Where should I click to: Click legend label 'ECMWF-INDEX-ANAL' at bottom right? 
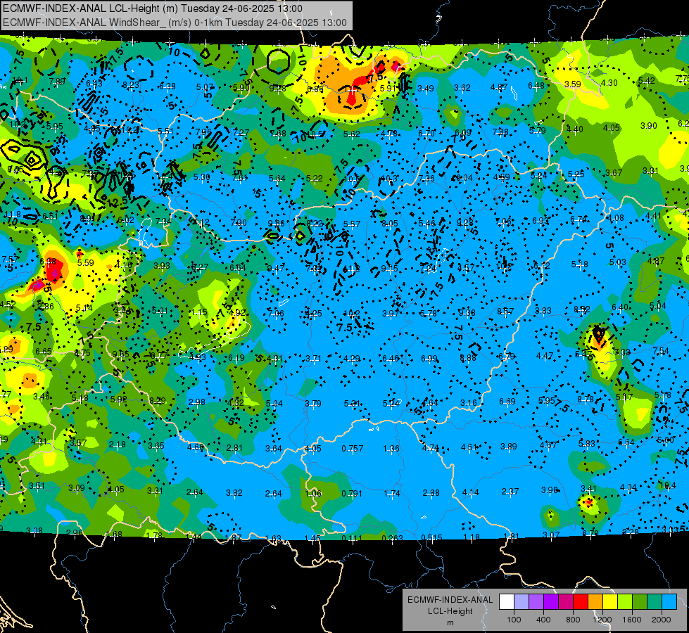[x=450, y=600]
